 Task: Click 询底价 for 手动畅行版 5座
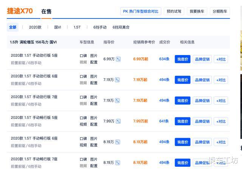(183, 121)
